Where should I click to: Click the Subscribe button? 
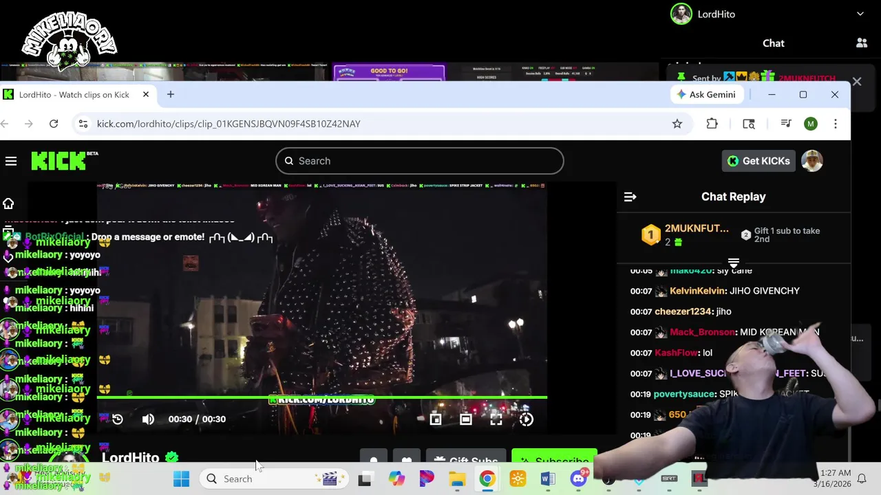point(554,461)
